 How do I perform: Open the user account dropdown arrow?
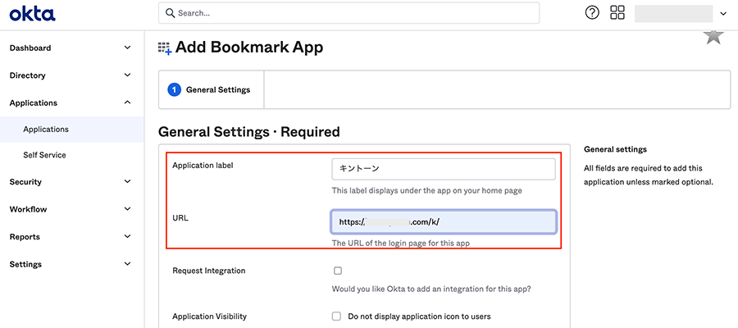[722, 14]
